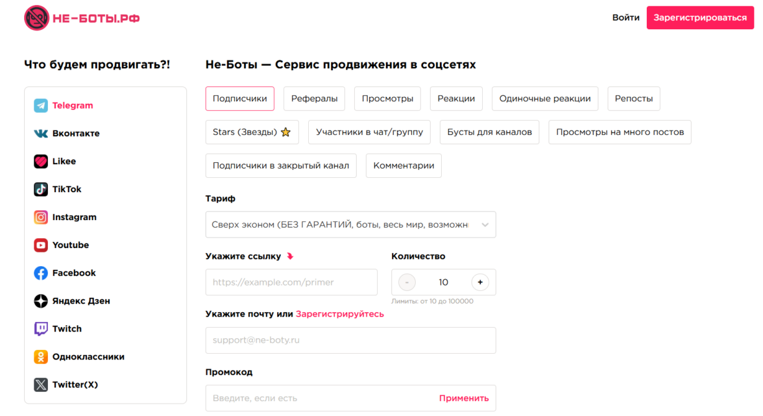Open the Youtube icon entry

pos(41,245)
